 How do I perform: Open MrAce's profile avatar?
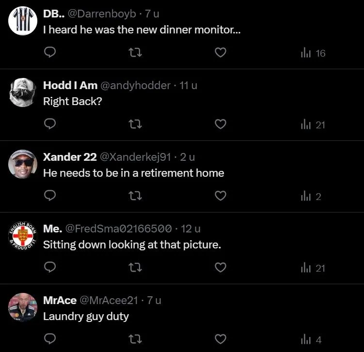point(23,307)
